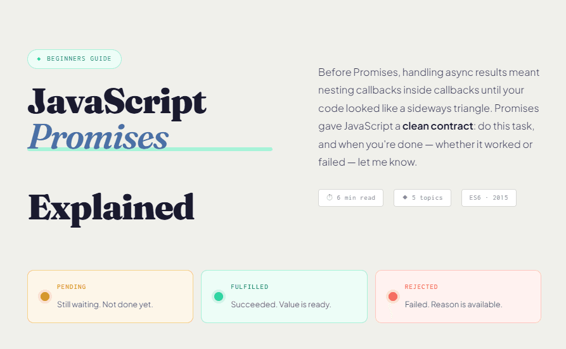Click the italic Promises heading word

coord(99,135)
